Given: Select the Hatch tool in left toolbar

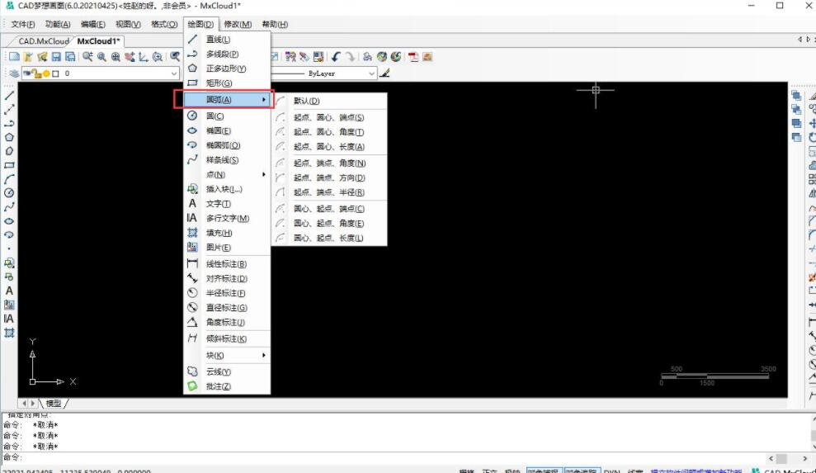Looking at the screenshot, I should click(x=9, y=333).
